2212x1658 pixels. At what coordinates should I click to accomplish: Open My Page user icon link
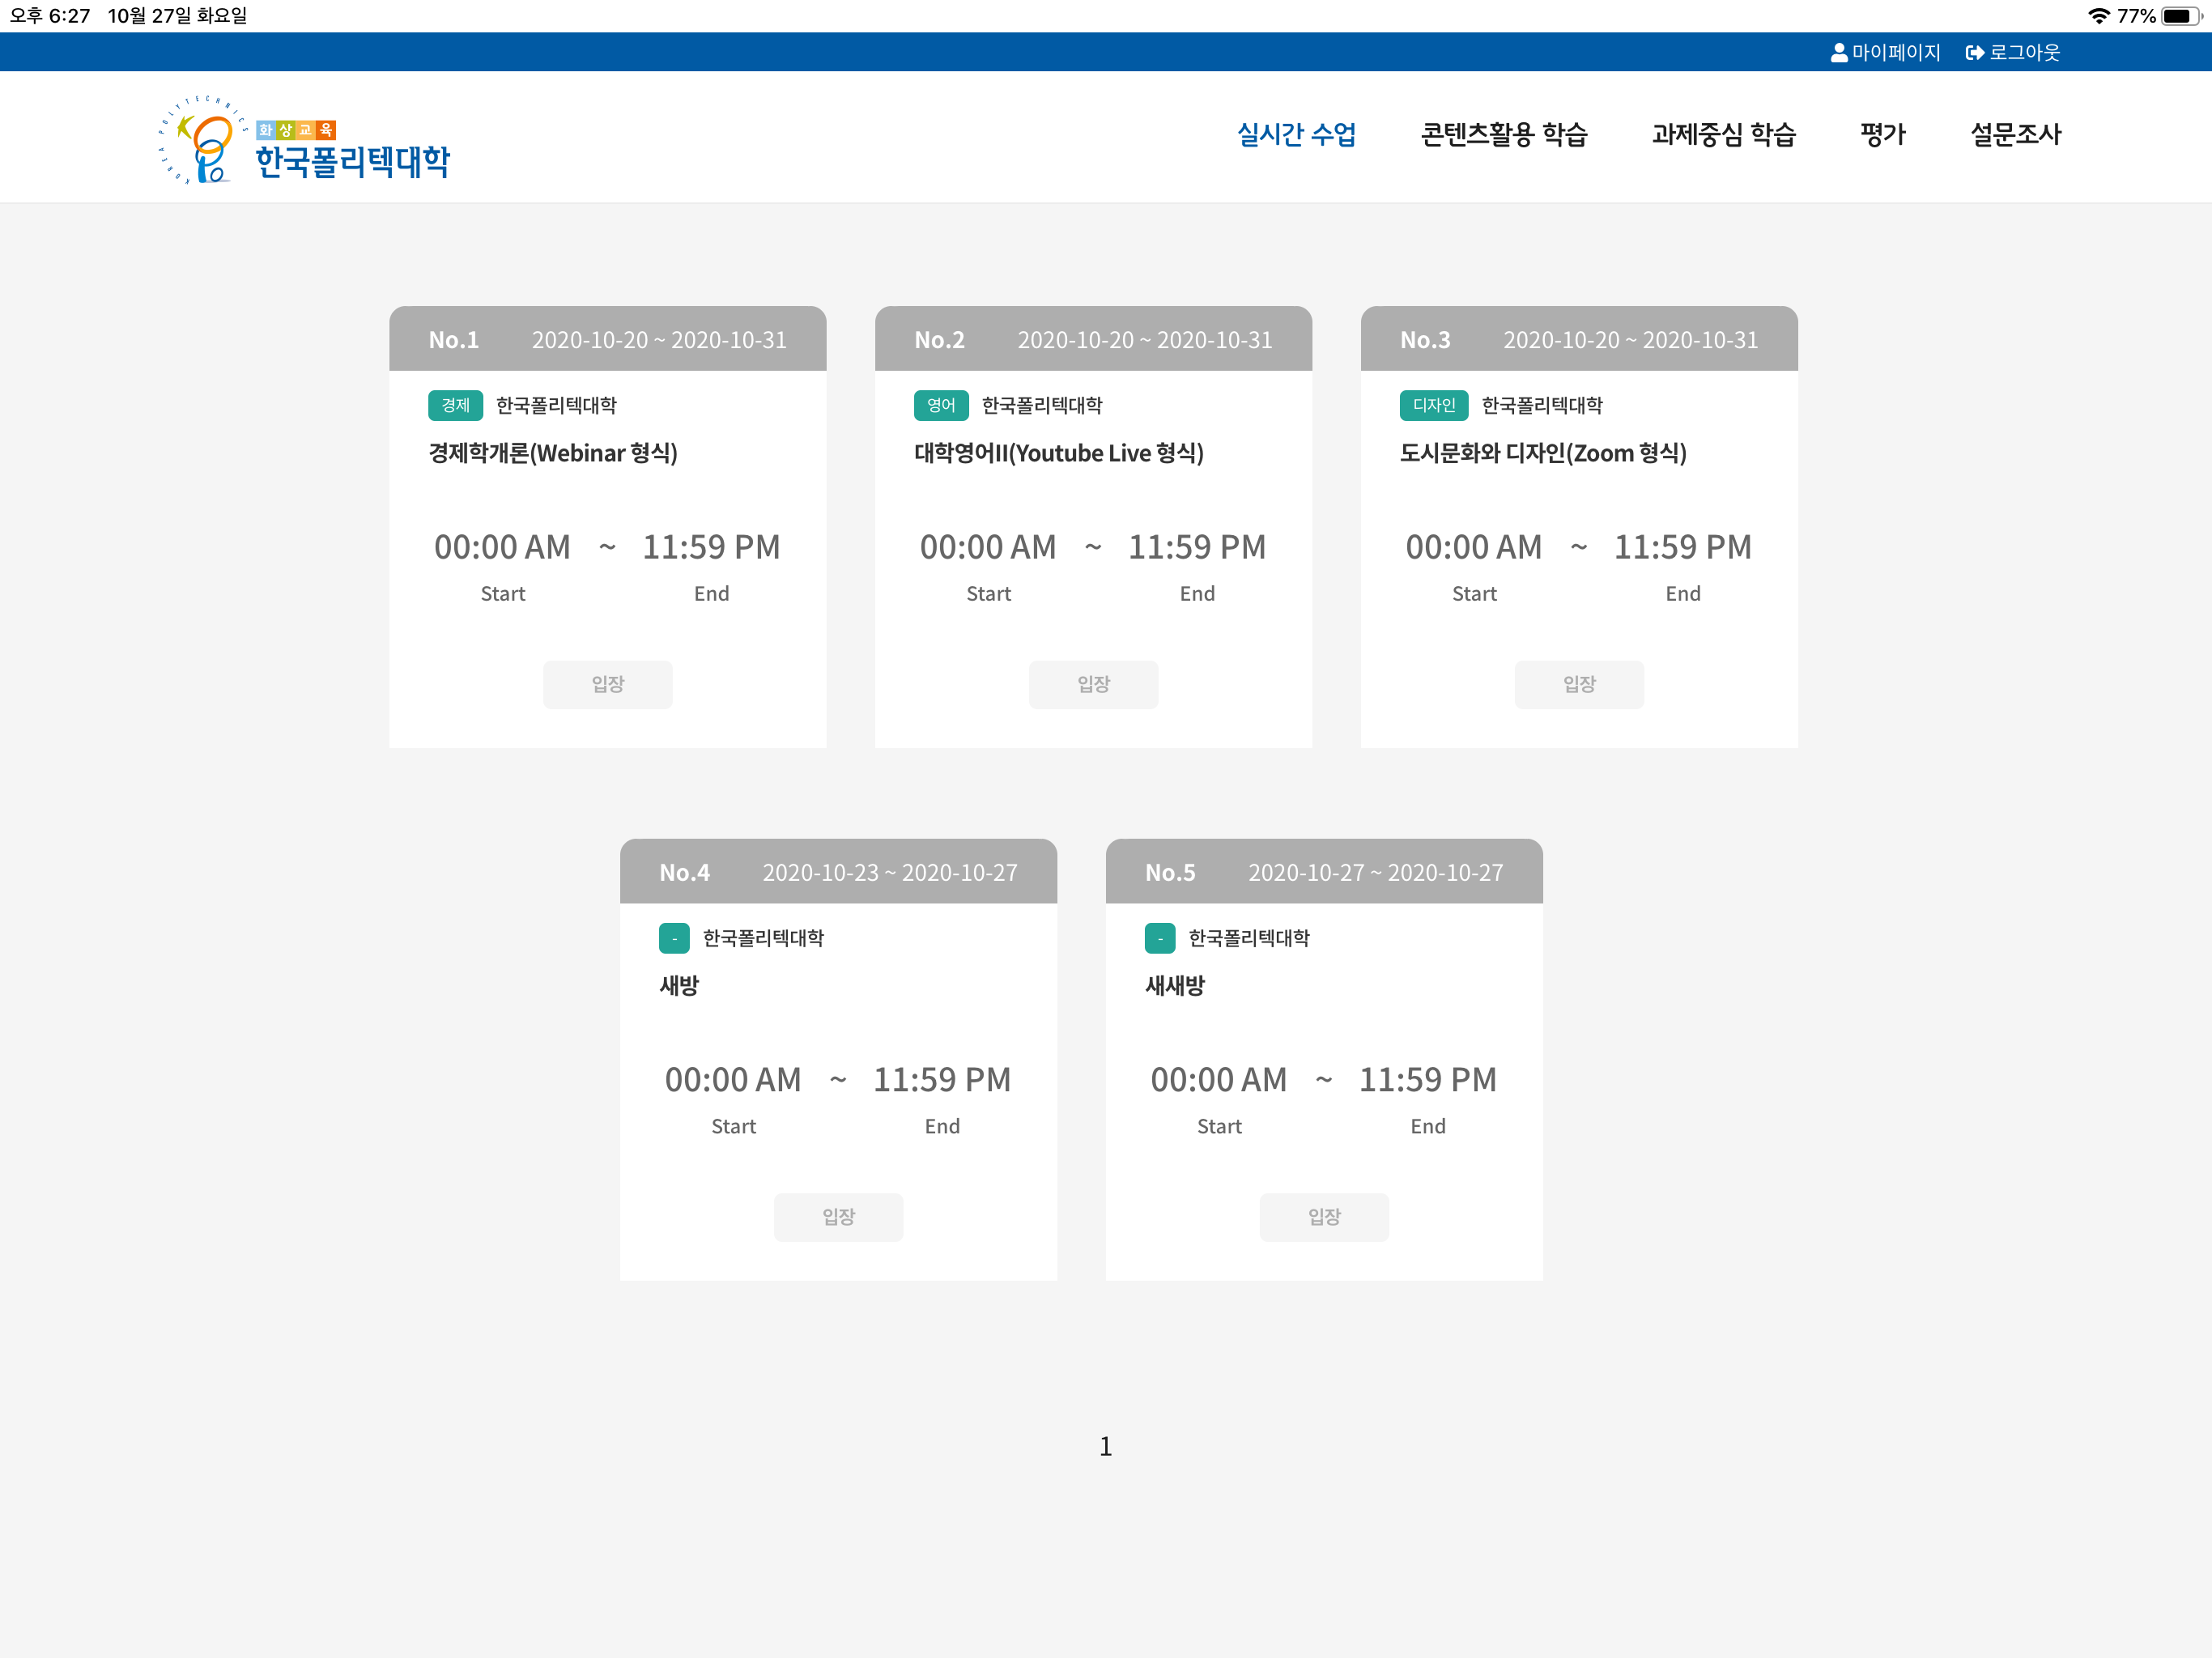1838,52
